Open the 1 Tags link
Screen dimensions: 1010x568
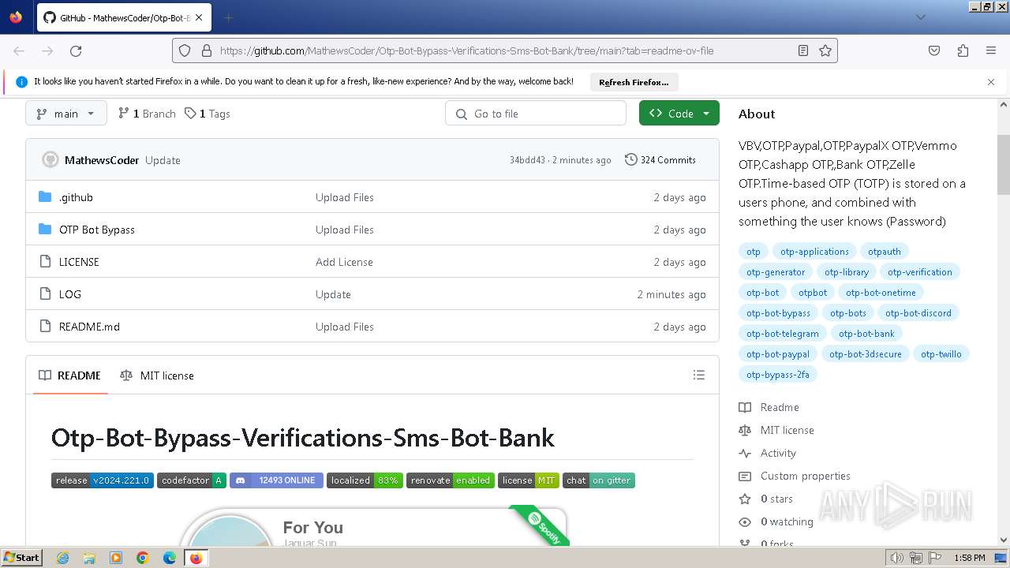tap(208, 114)
